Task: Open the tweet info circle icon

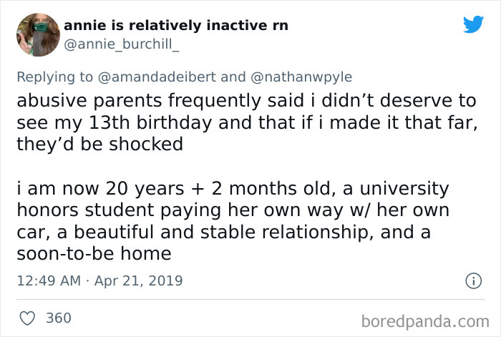Action: point(472,281)
